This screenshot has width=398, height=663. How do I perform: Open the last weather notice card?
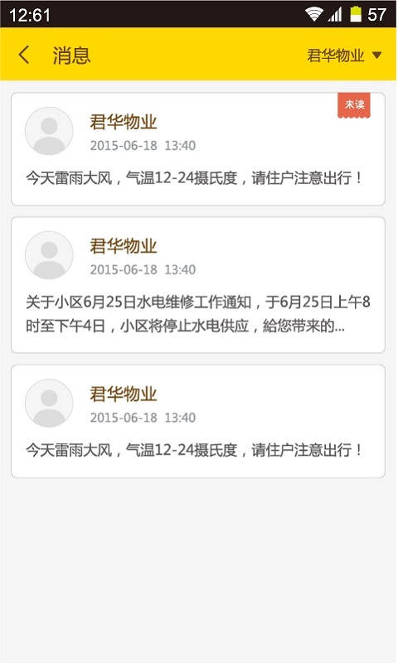click(x=198, y=422)
